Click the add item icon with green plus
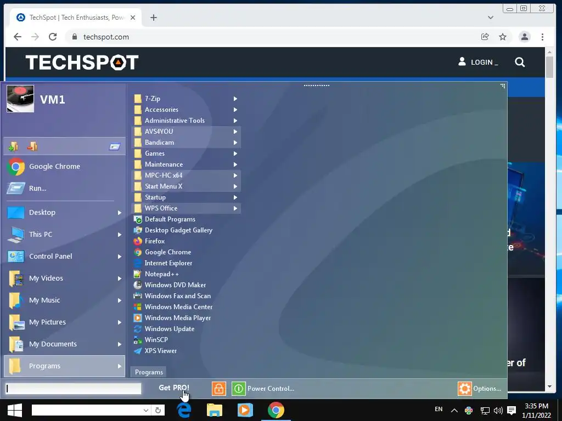Viewport: 562px width, 421px height. click(13, 146)
